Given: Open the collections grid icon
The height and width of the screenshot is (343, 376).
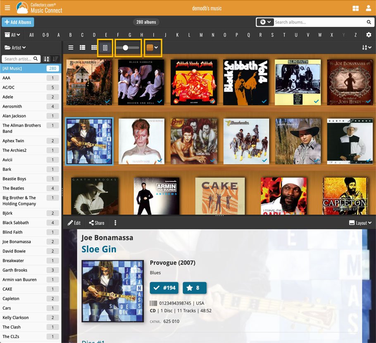Looking at the screenshot, I should pos(355,8).
